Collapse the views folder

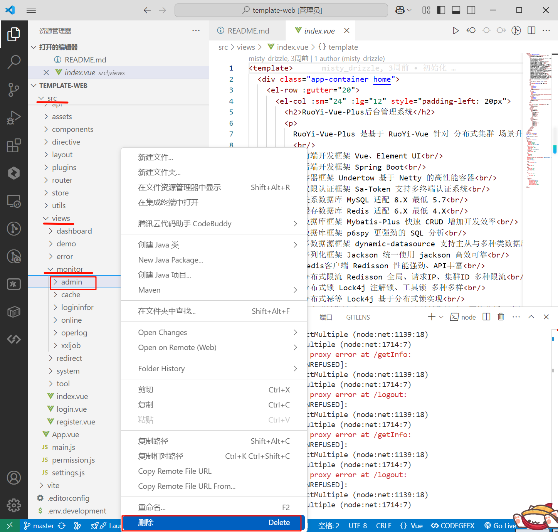pos(46,218)
